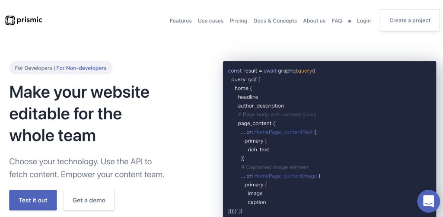Image resolution: width=443 pixels, height=217 pixels.
Task: Click the Test it out button
Action: tap(33, 200)
